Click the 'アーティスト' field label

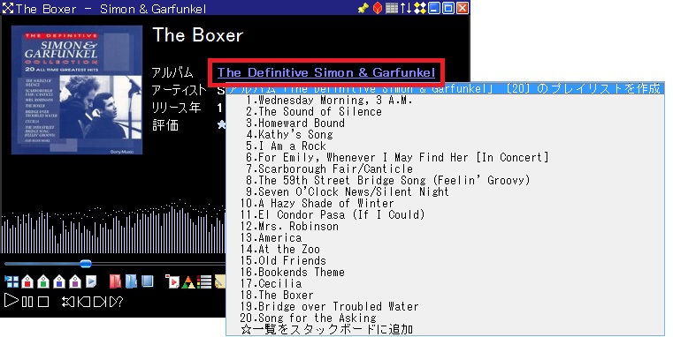coord(179,90)
